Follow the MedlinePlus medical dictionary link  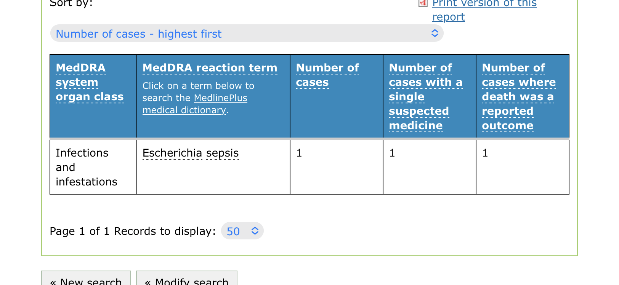195,104
